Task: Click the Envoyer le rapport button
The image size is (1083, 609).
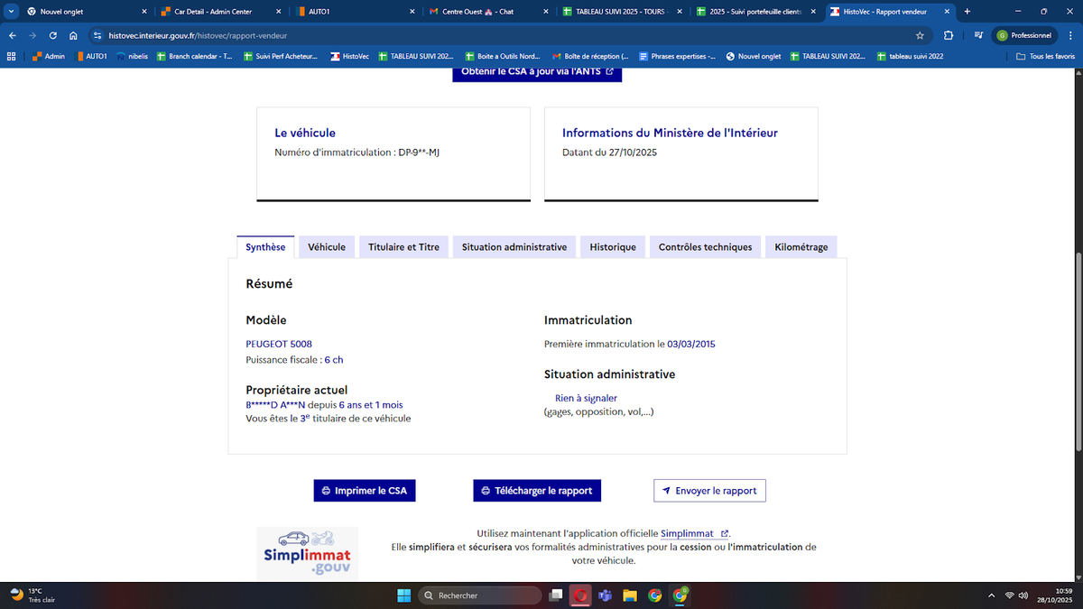Action: (709, 491)
